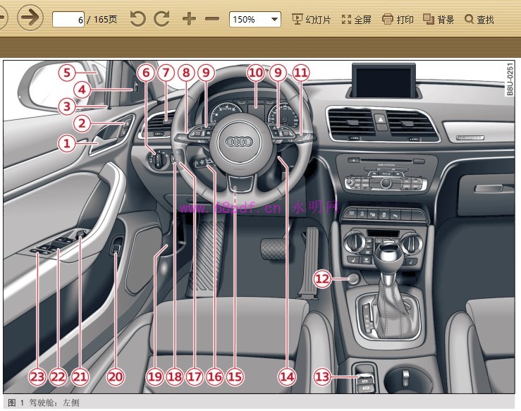
Task: Open the find tool (查找)
Action: pos(479,20)
